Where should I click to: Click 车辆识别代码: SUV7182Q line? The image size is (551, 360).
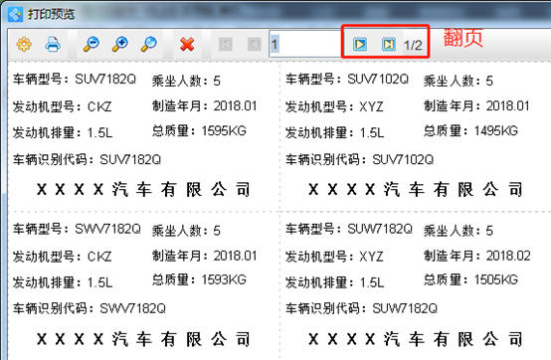[x=87, y=160]
